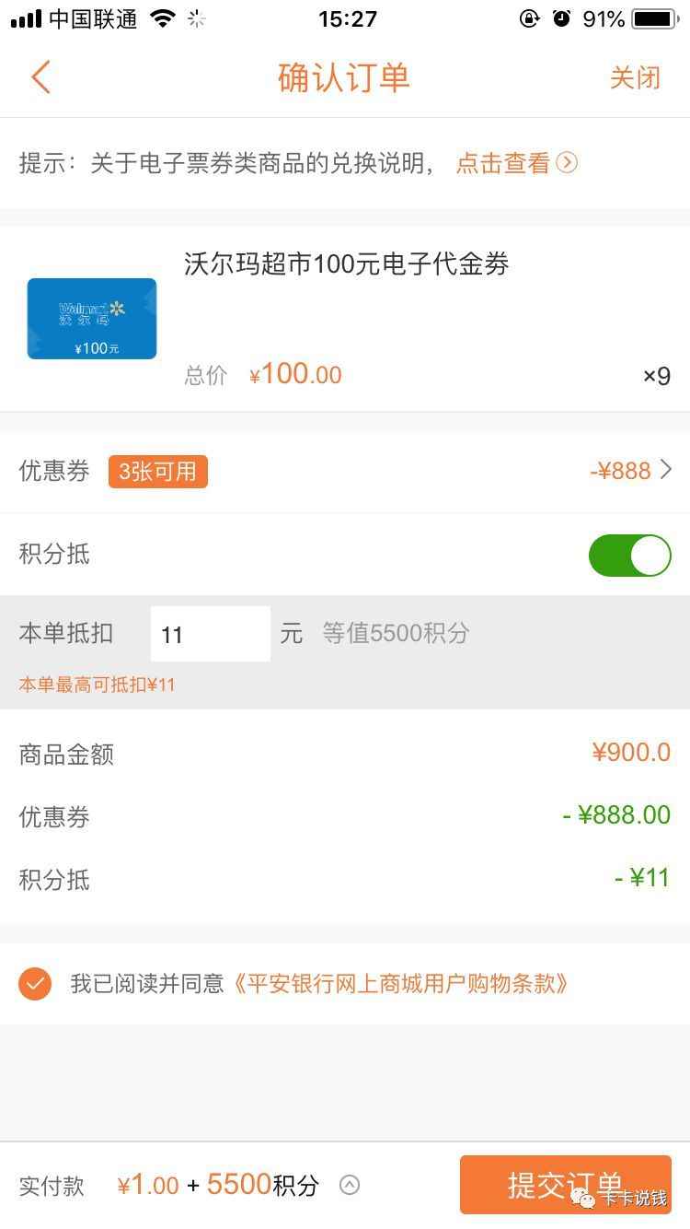Expand payment details with the circled caret
The width and height of the screenshot is (690, 1229).
350,1186
